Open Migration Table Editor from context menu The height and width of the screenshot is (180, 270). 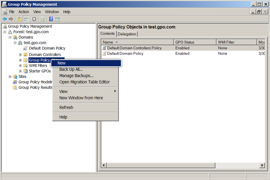[x=85, y=82]
